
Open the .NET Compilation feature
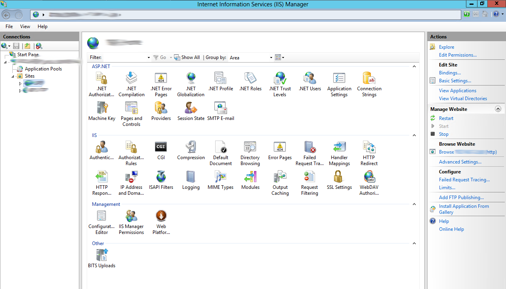coord(131,84)
